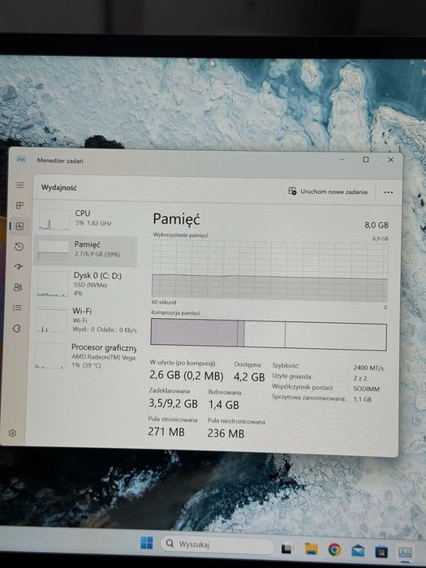Screen dimensions: 426x568
Task: Click the 'SODIMM' form factor value
Action: [366, 389]
